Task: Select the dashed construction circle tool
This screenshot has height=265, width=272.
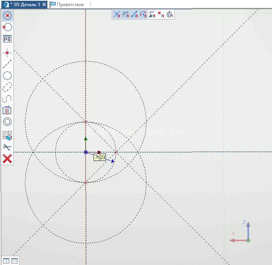Action: (7, 76)
